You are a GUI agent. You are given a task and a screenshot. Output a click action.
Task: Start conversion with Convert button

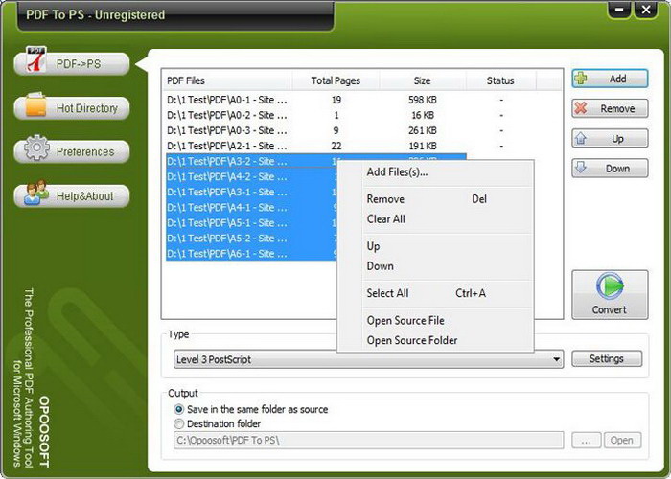click(x=610, y=295)
